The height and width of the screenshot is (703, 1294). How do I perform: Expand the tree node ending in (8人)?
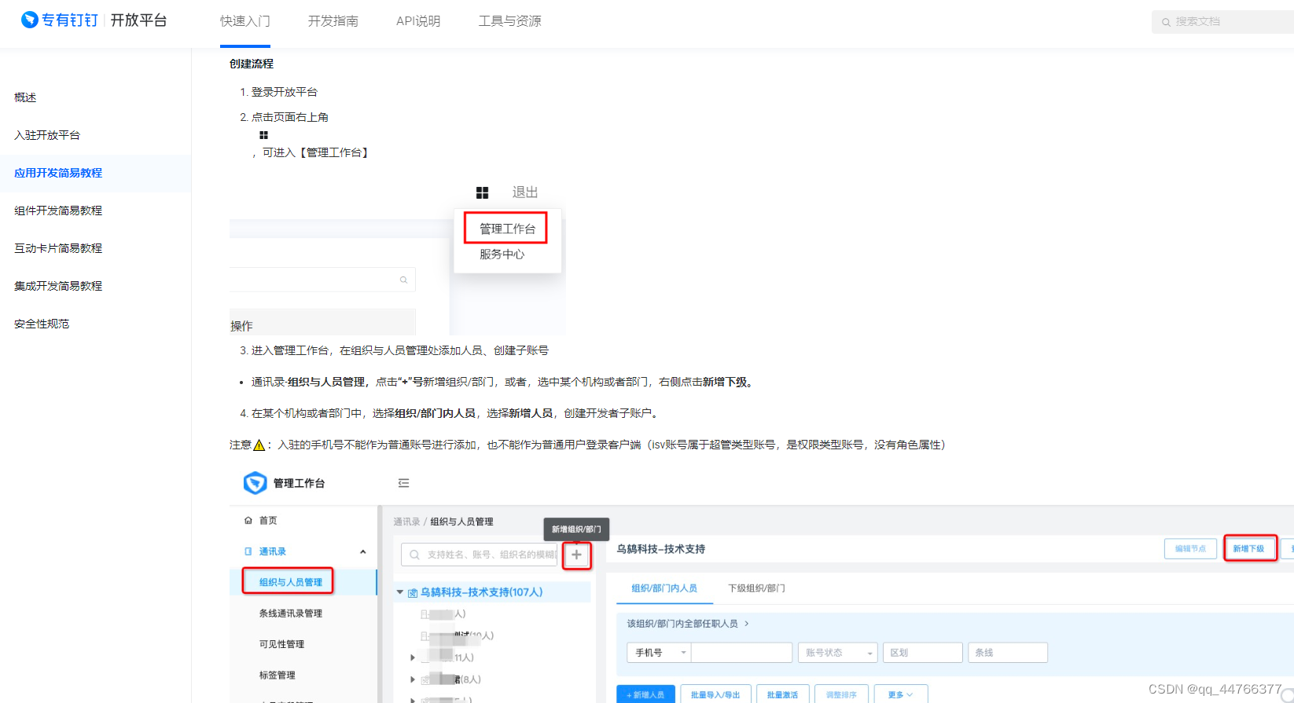pos(413,679)
